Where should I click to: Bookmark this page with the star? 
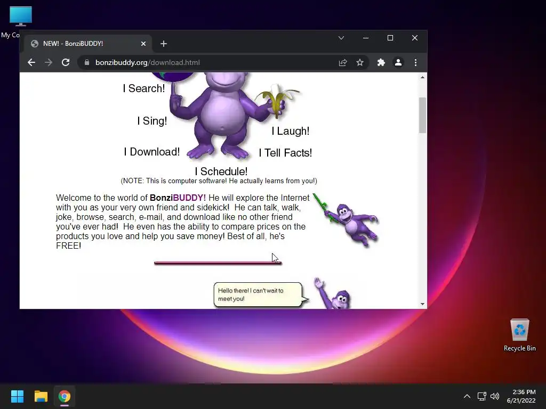[360, 63]
